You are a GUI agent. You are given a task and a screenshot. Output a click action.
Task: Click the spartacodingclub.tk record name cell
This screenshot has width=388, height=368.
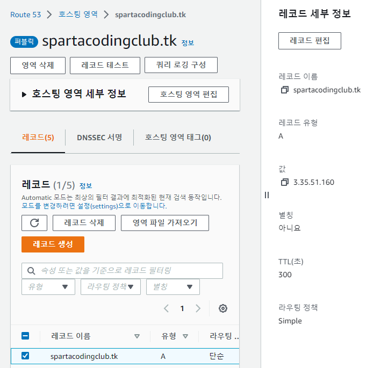point(84,356)
